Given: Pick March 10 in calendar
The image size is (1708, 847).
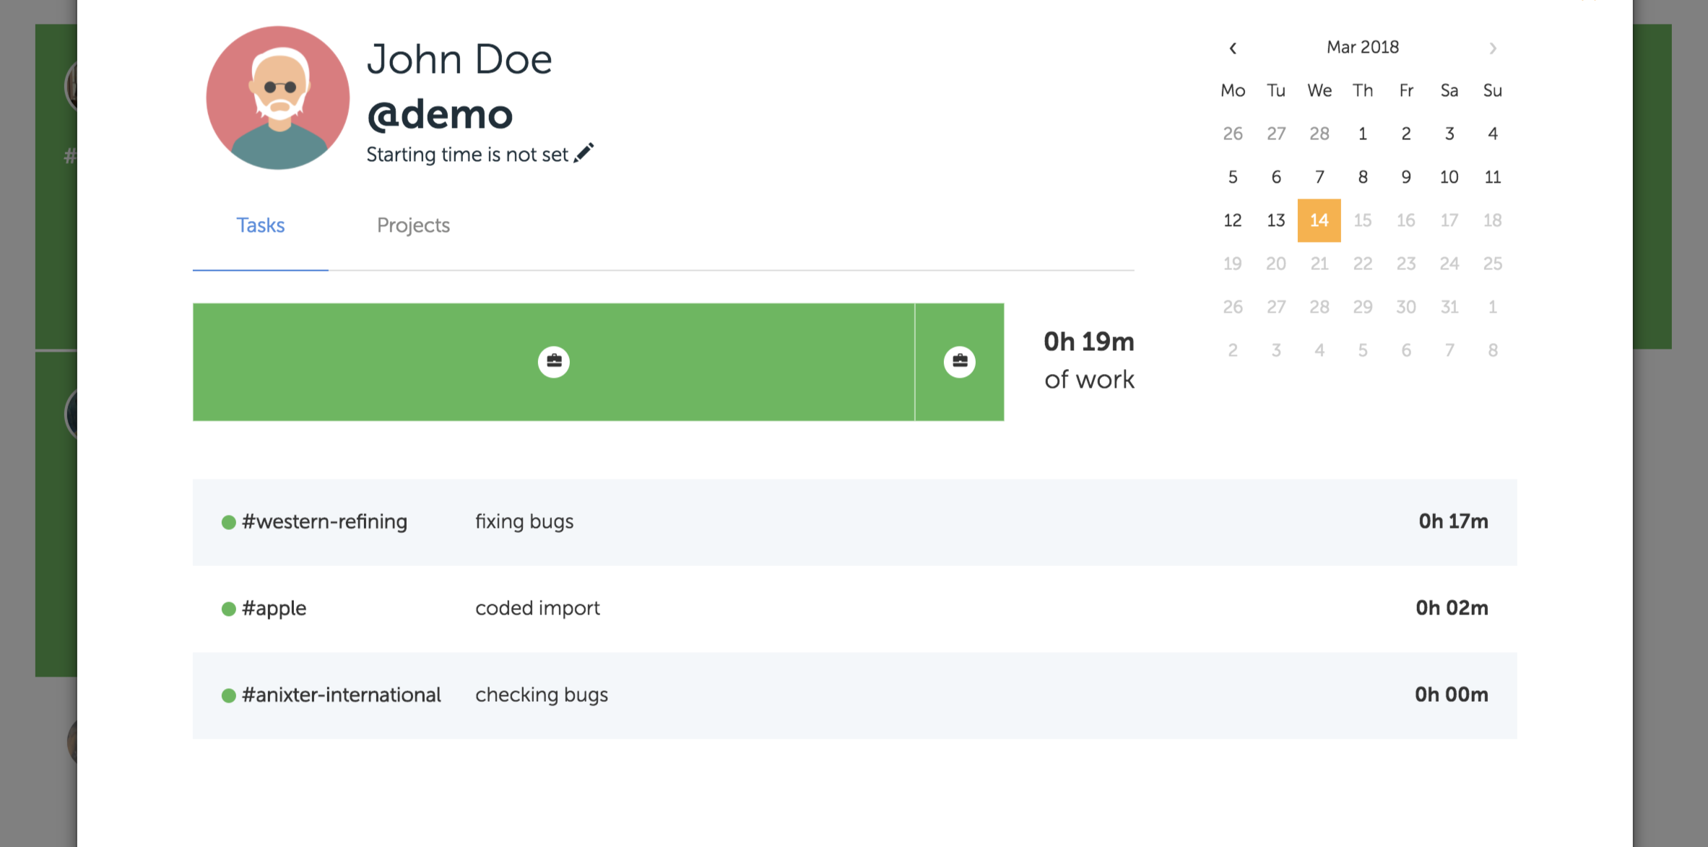Looking at the screenshot, I should coord(1449,177).
